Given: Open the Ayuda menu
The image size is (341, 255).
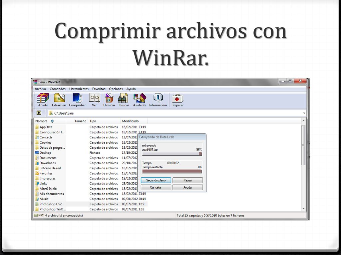Looking at the screenshot, I should coord(131,89).
